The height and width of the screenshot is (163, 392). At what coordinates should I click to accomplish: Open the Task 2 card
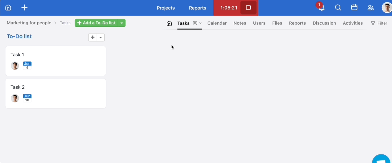tap(56, 93)
